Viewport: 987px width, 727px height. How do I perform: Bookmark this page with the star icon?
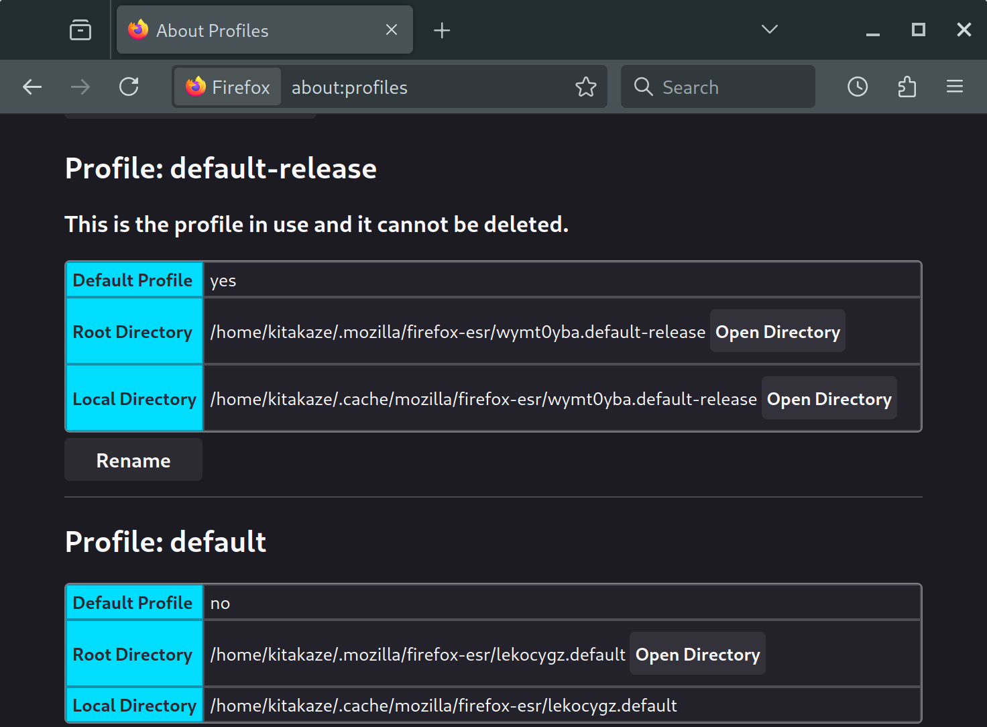(586, 87)
